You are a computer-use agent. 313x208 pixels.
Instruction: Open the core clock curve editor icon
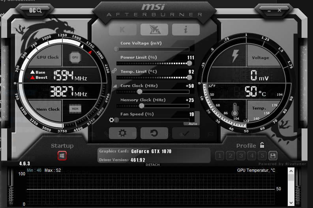coord(115,86)
